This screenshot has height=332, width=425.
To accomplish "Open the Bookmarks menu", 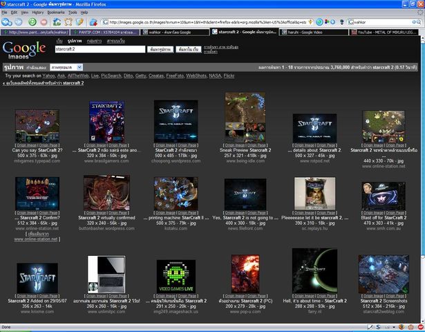I will click(x=56, y=12).
